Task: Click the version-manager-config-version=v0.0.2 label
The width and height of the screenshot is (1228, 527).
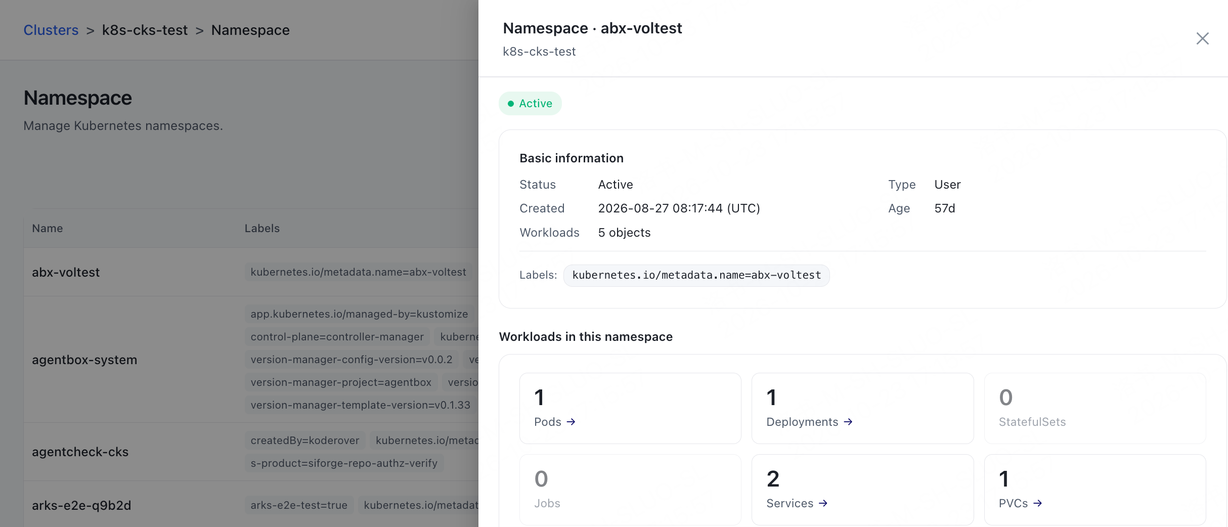Action: [352, 360]
